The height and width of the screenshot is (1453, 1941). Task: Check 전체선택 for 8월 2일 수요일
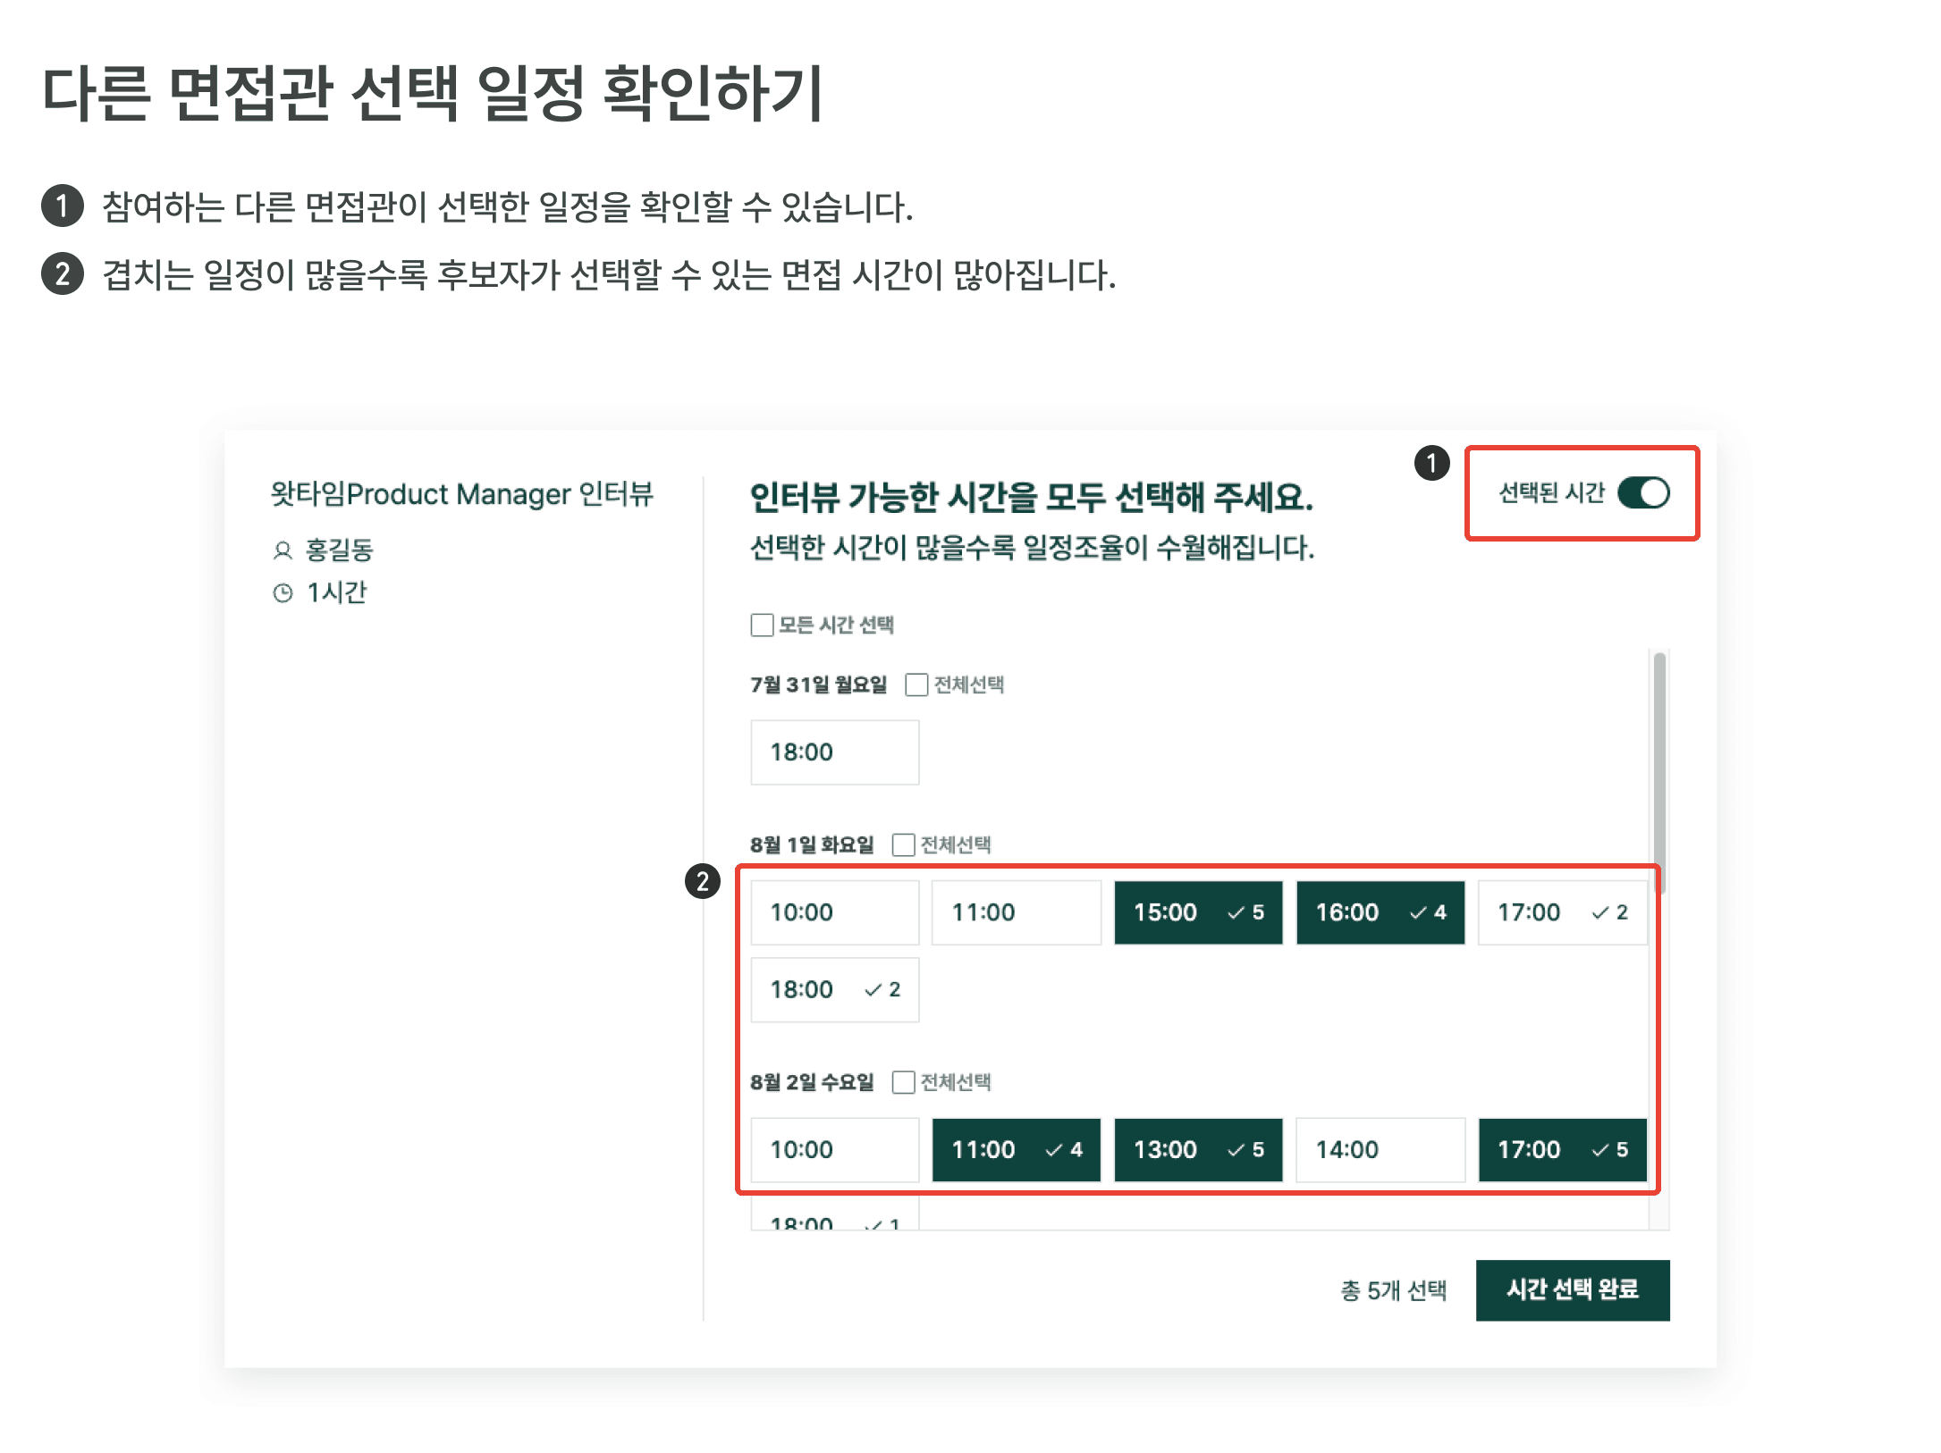pos(904,1082)
